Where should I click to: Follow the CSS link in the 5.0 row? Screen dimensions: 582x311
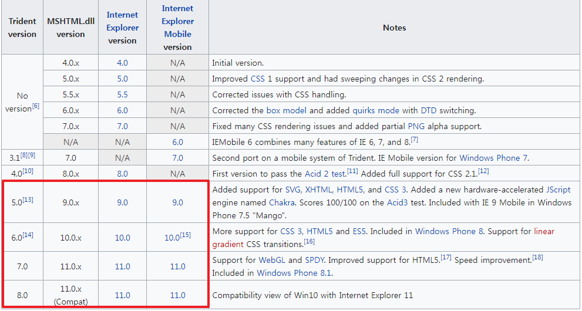point(258,79)
